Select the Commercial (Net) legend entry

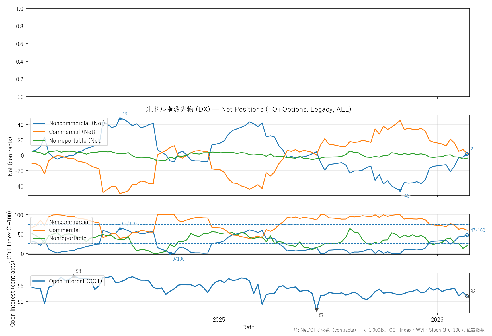(x=72, y=132)
